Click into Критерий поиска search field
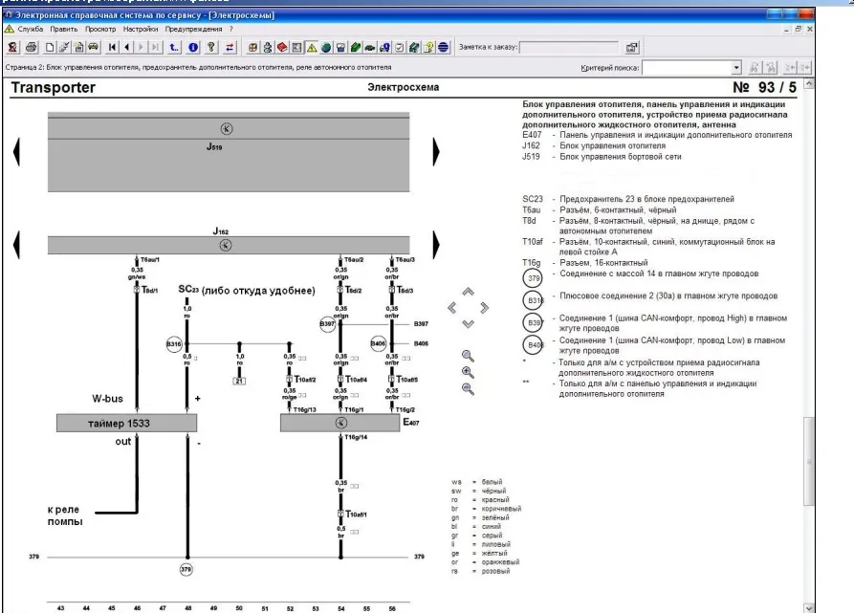The image size is (854, 613). coord(687,68)
